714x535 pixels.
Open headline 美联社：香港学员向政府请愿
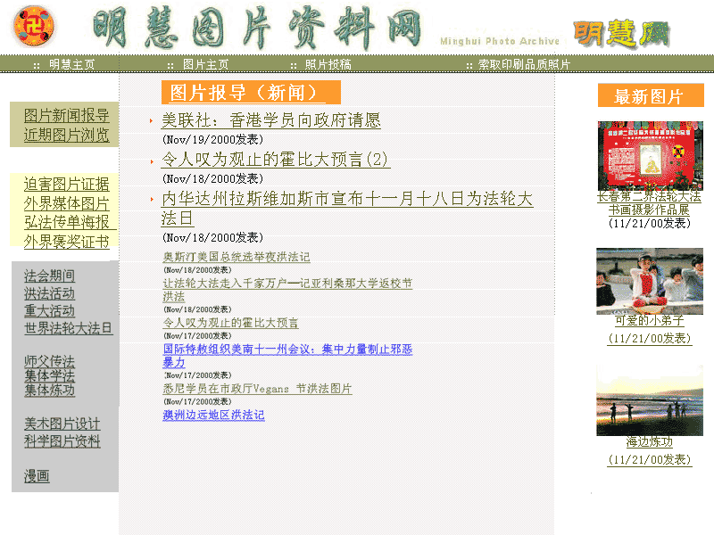coord(270,120)
